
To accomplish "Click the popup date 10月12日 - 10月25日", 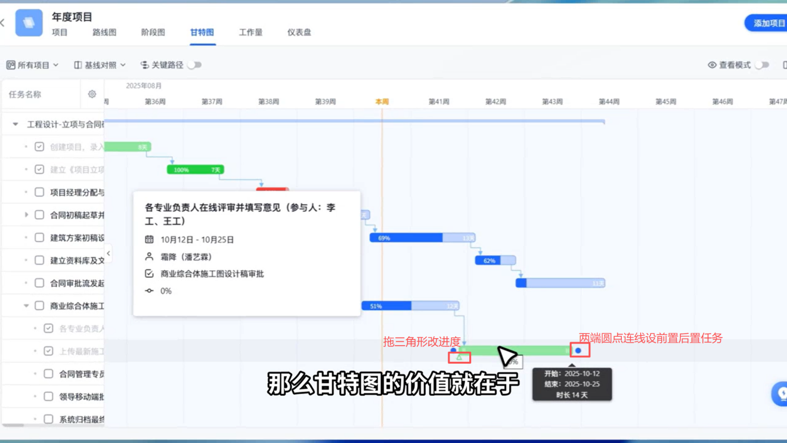I will (197, 240).
